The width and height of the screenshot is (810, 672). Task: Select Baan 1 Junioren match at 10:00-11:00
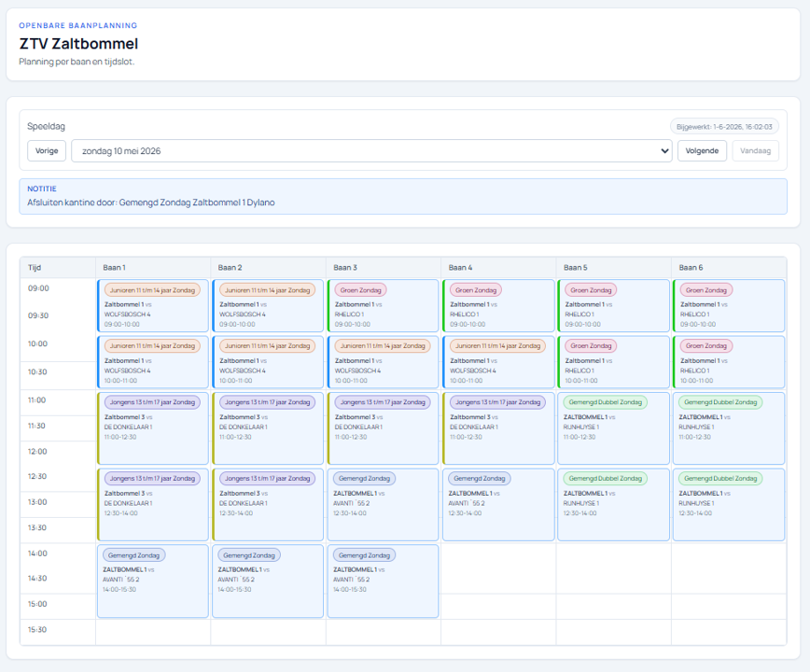pos(153,362)
